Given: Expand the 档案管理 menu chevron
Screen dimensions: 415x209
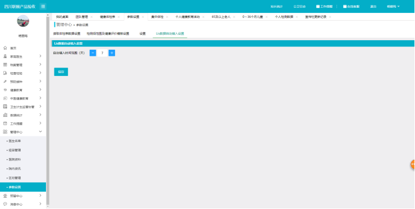Looking at the screenshot, I should pos(40,64).
